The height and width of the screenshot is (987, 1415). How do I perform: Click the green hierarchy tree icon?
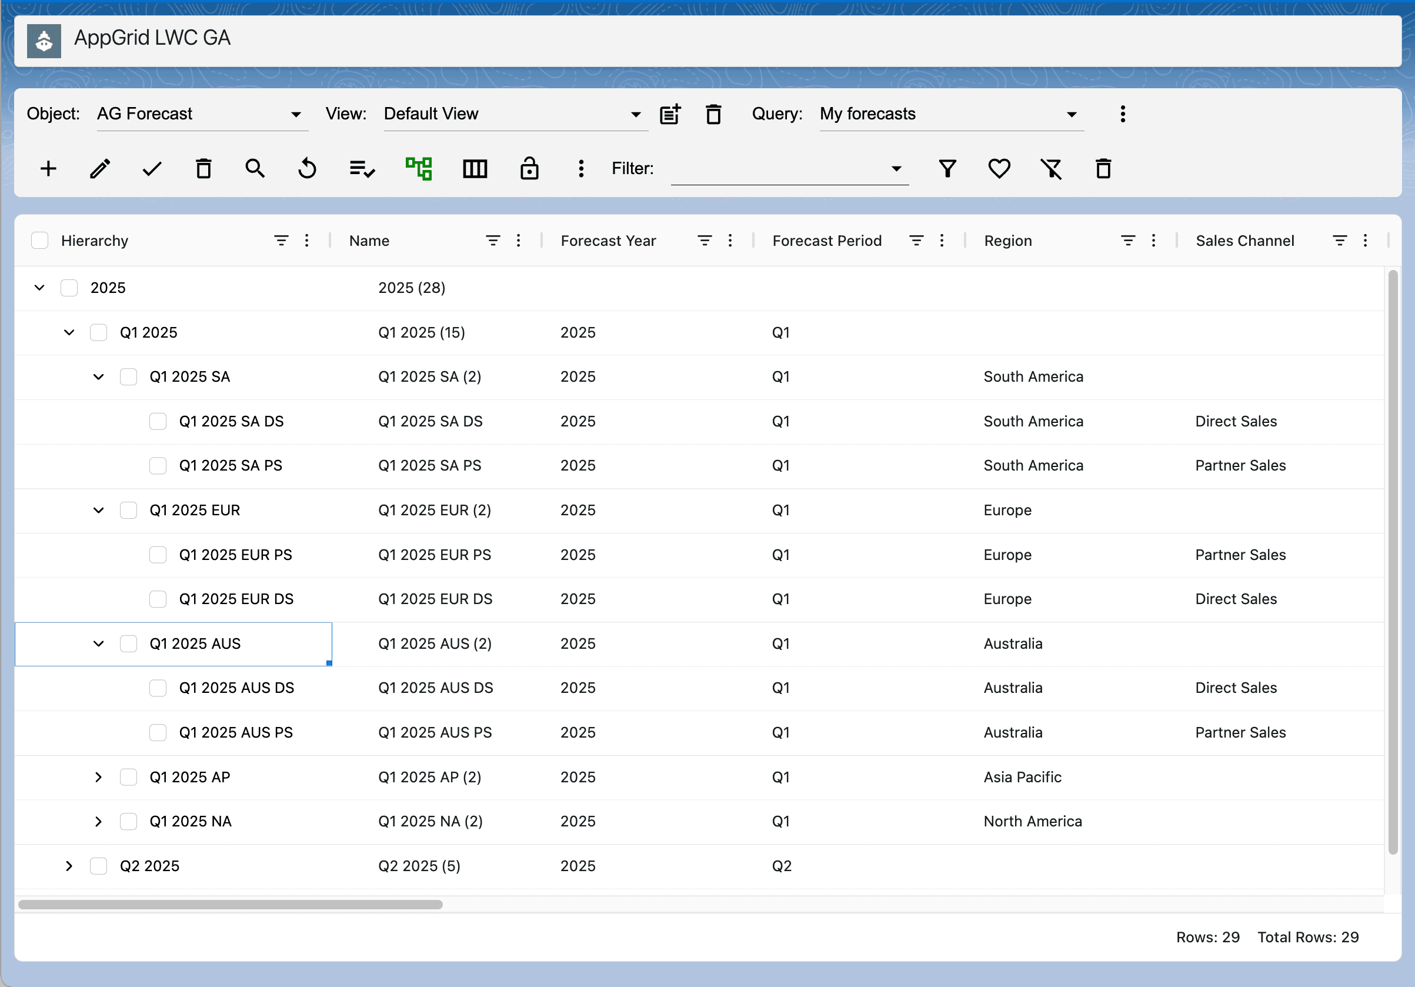click(x=419, y=168)
